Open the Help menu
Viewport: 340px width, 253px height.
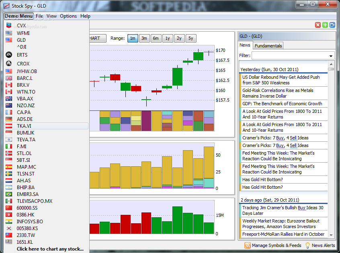pos(85,16)
